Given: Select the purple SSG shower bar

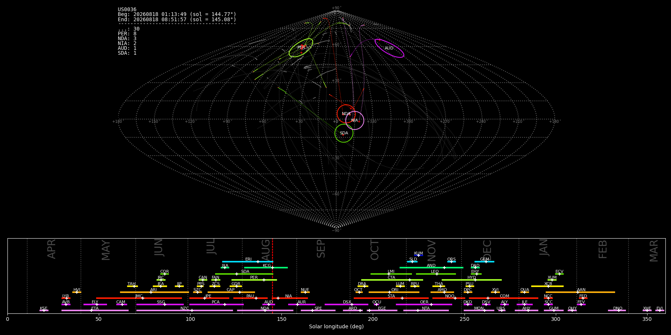Looking at the screenshot, I should [160, 304].
